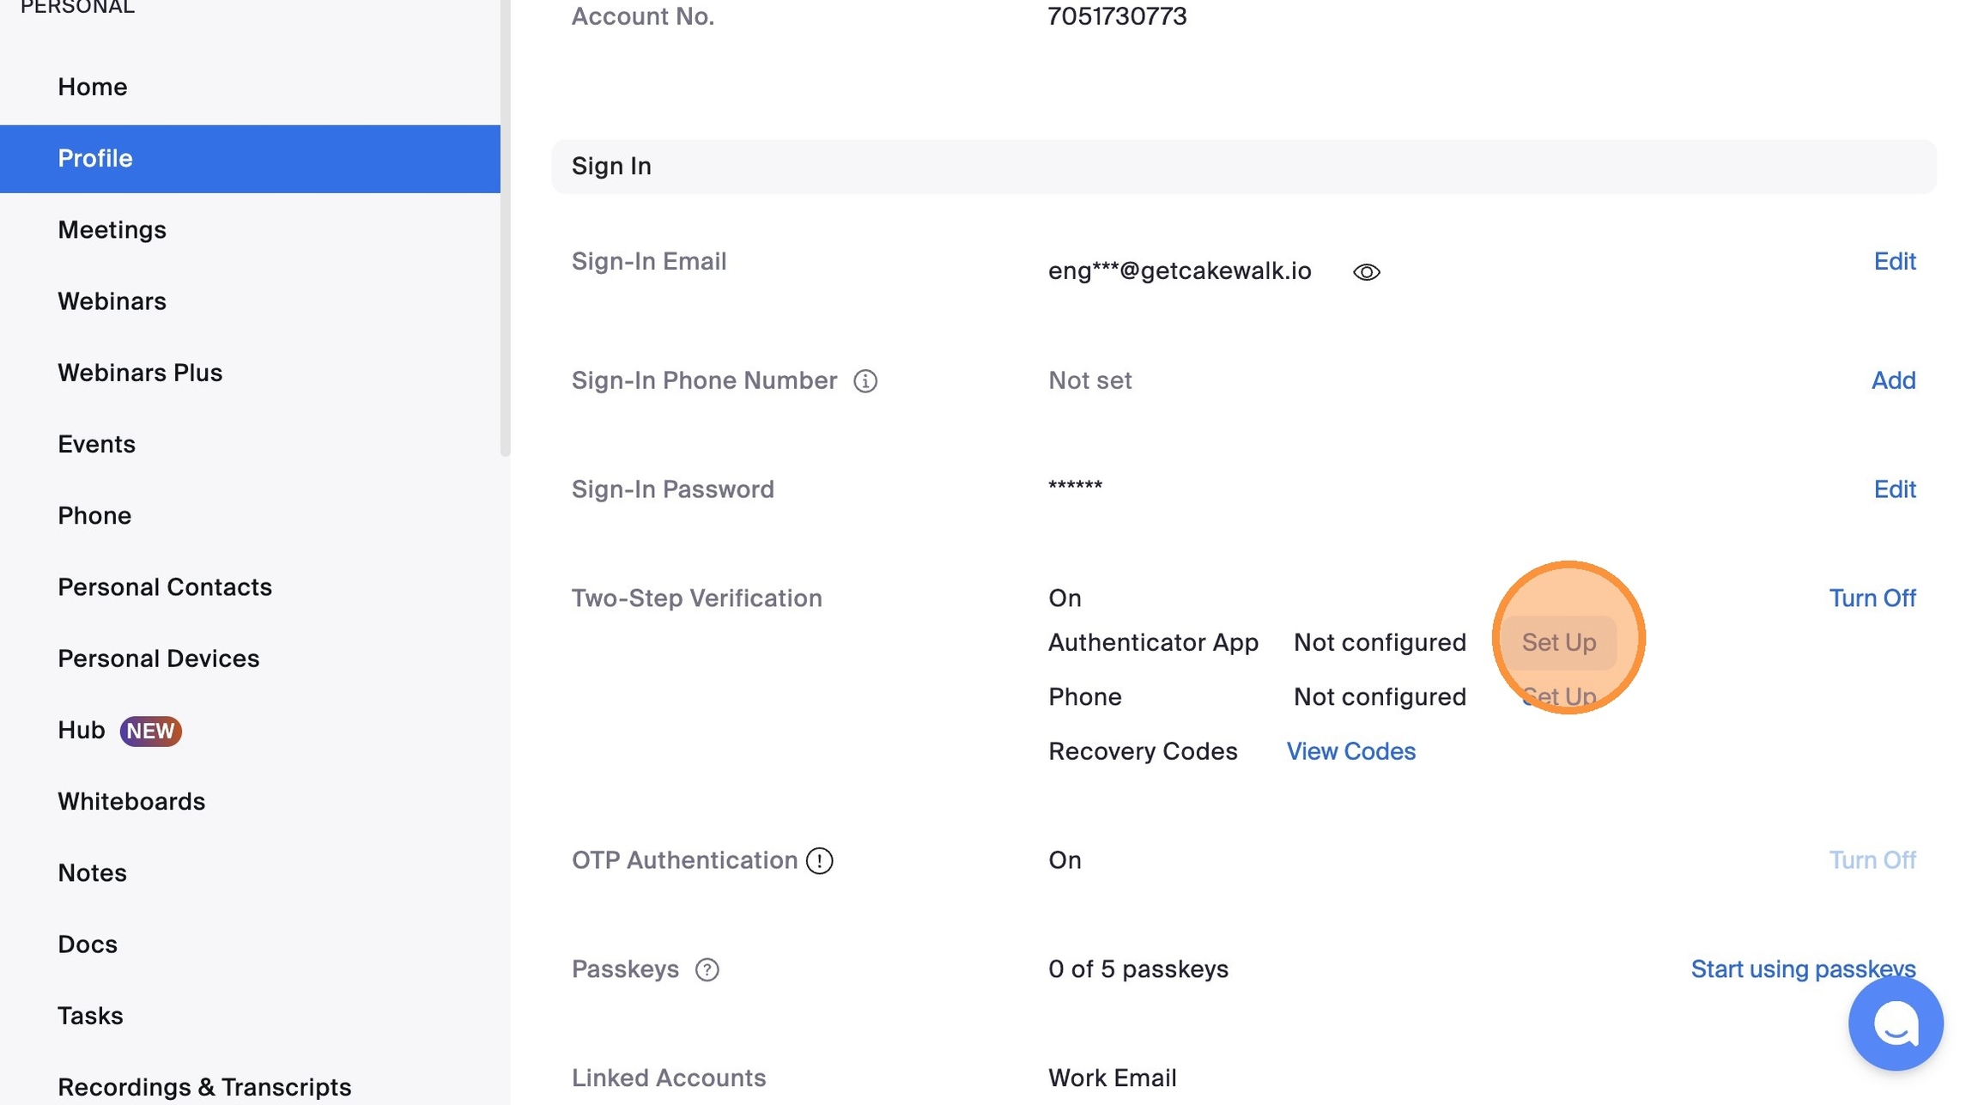
Task: Open Meetings in the sidebar
Action: pyautogui.click(x=112, y=230)
